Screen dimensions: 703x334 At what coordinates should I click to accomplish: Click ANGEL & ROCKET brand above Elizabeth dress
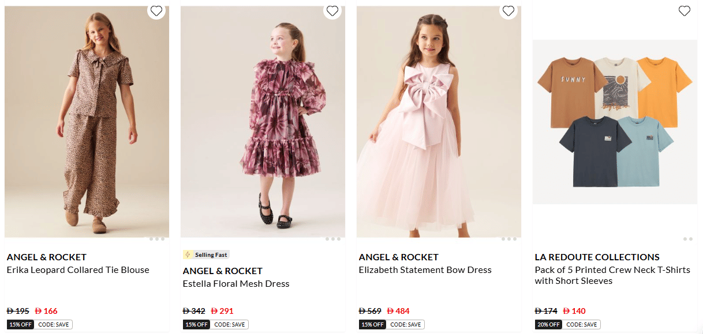(x=398, y=257)
